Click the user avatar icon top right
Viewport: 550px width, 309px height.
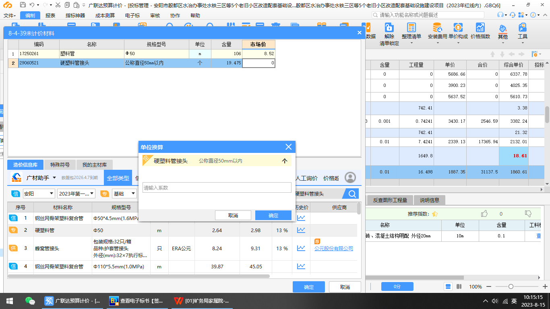coord(500,15)
